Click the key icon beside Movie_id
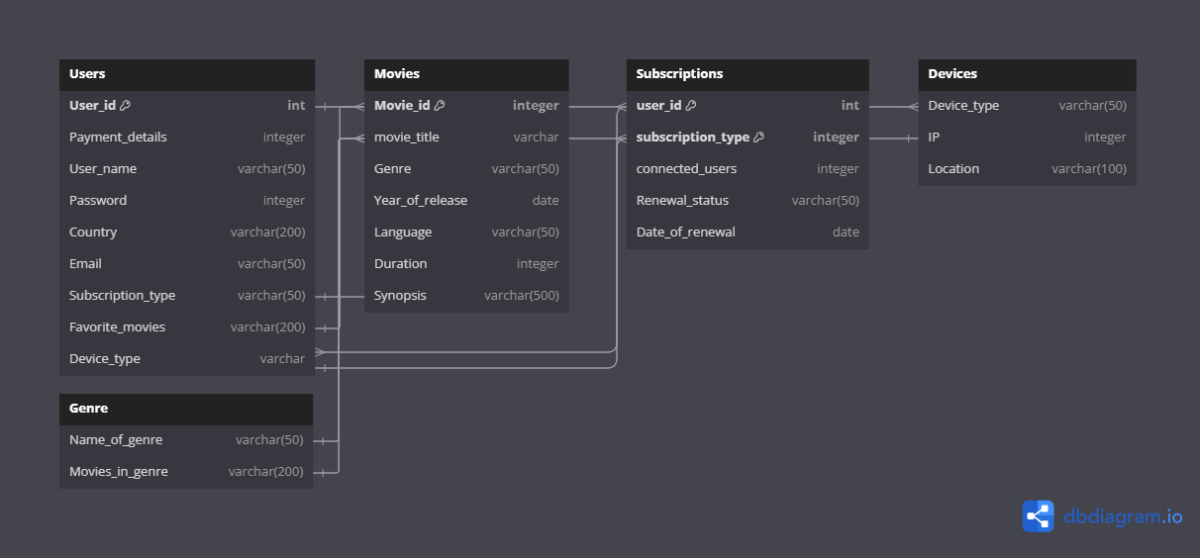 pos(440,106)
